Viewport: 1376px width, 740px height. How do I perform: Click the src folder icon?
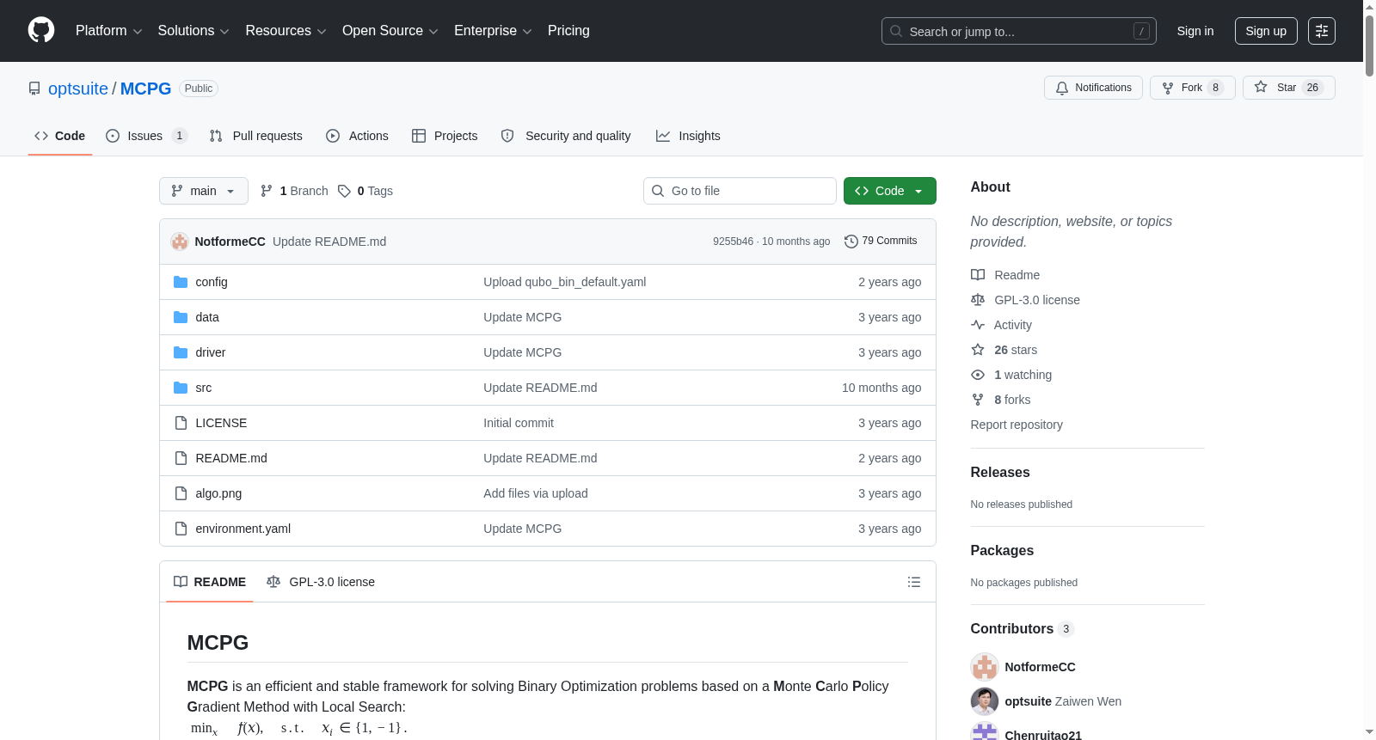(181, 388)
